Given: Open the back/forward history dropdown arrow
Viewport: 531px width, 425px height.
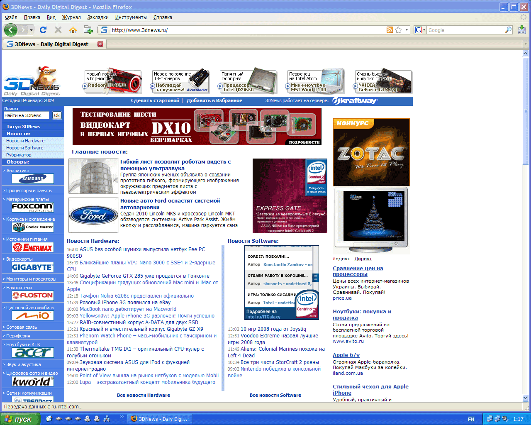Looking at the screenshot, I should click(32, 30).
